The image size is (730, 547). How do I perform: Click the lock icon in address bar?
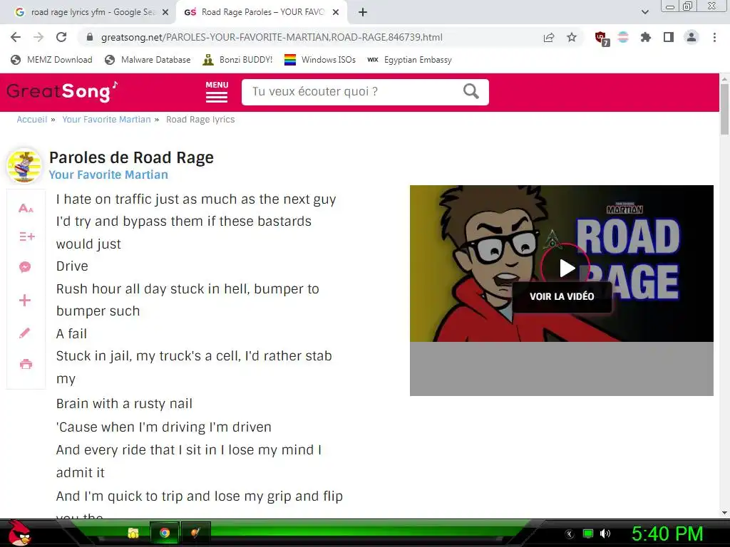point(91,37)
